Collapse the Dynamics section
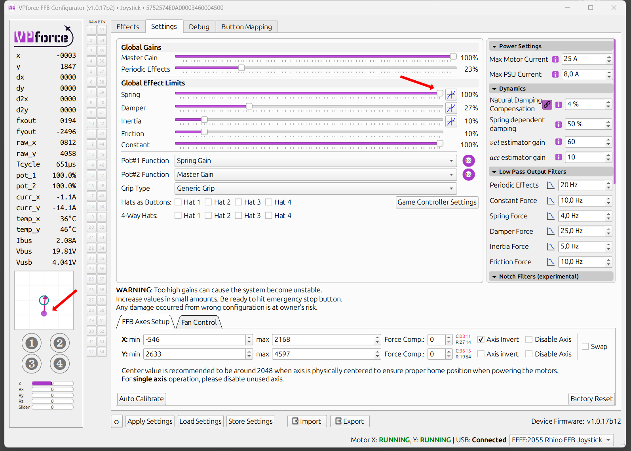The width and height of the screenshot is (631, 451). point(551,89)
